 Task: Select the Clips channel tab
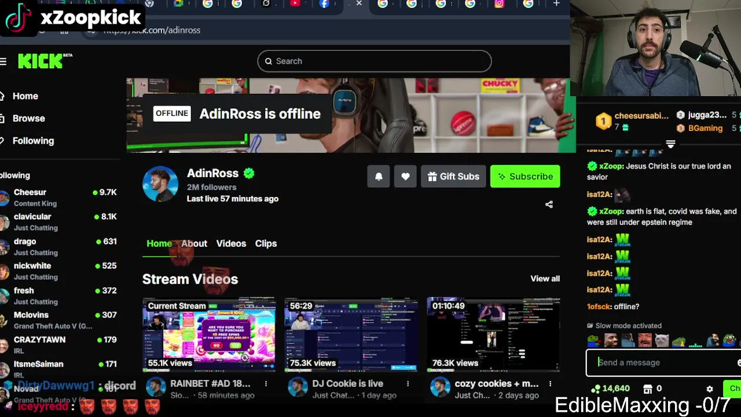tap(266, 244)
